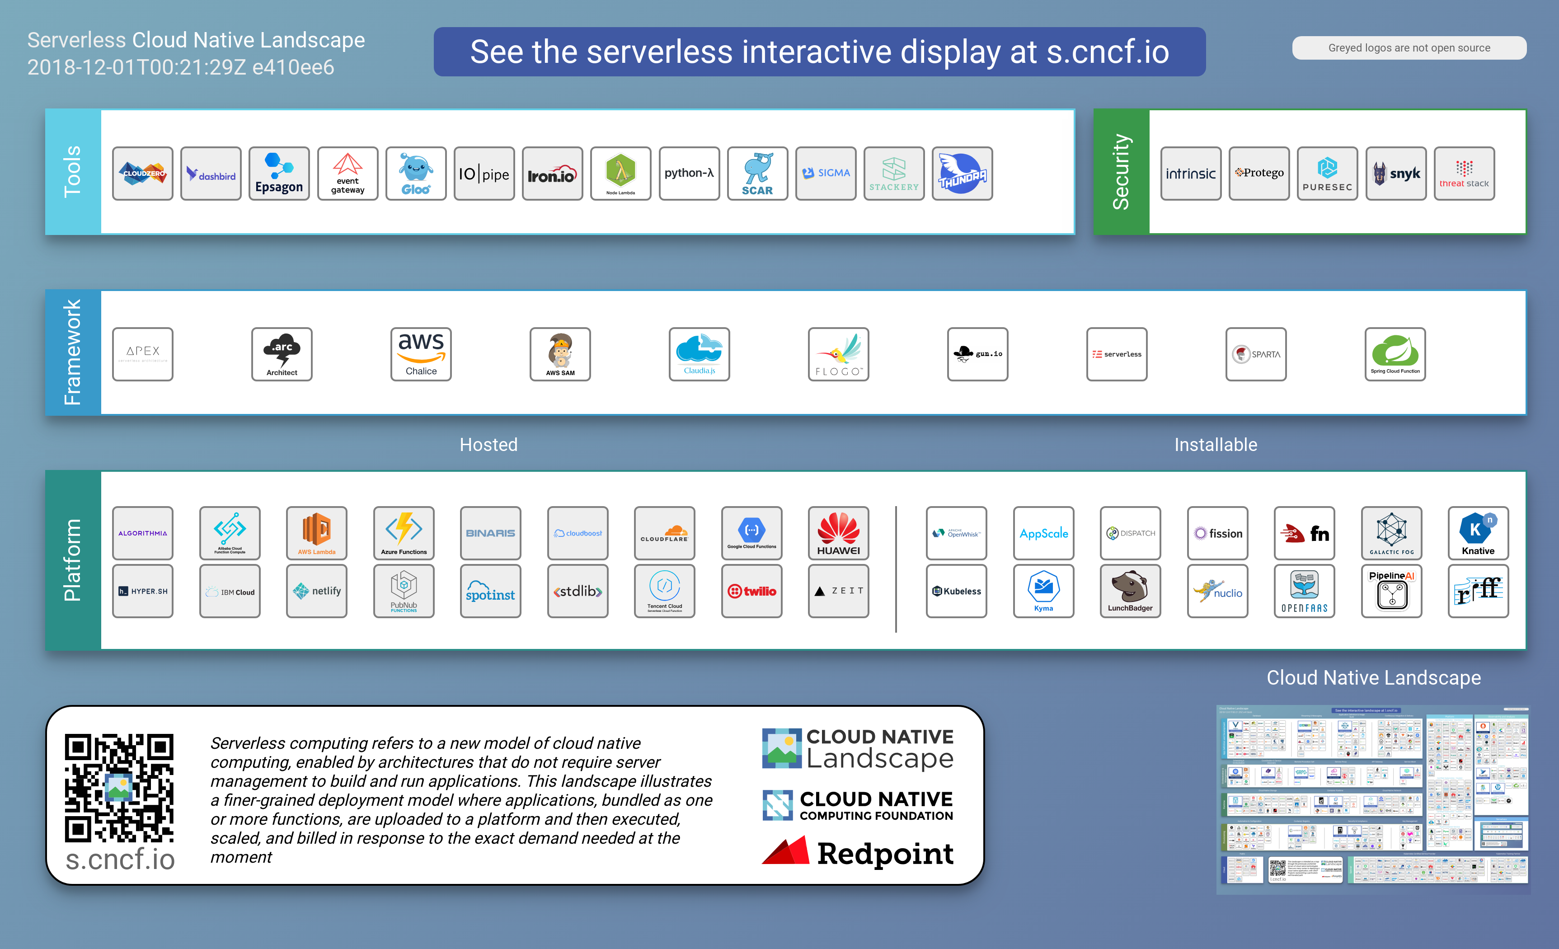Click the Kubeless installable platform icon
The image size is (1559, 949).
click(955, 590)
